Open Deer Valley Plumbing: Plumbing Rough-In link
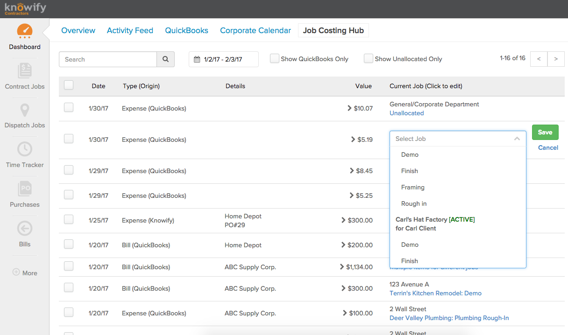 (449, 318)
